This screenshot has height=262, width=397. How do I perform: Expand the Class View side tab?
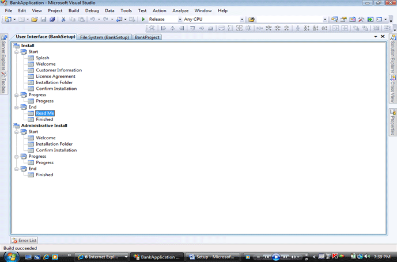[393, 89]
